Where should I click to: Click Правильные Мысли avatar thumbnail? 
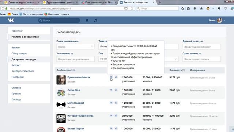(x=61, y=80)
